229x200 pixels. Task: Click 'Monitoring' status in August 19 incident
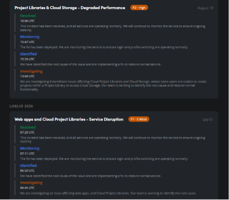coord(30,37)
